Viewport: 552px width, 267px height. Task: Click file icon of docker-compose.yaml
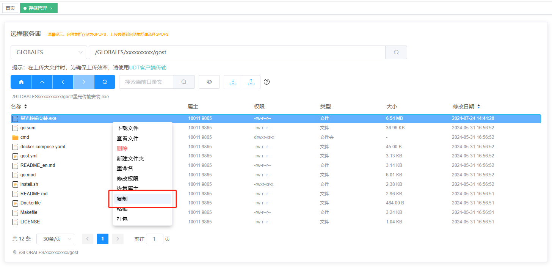point(15,147)
